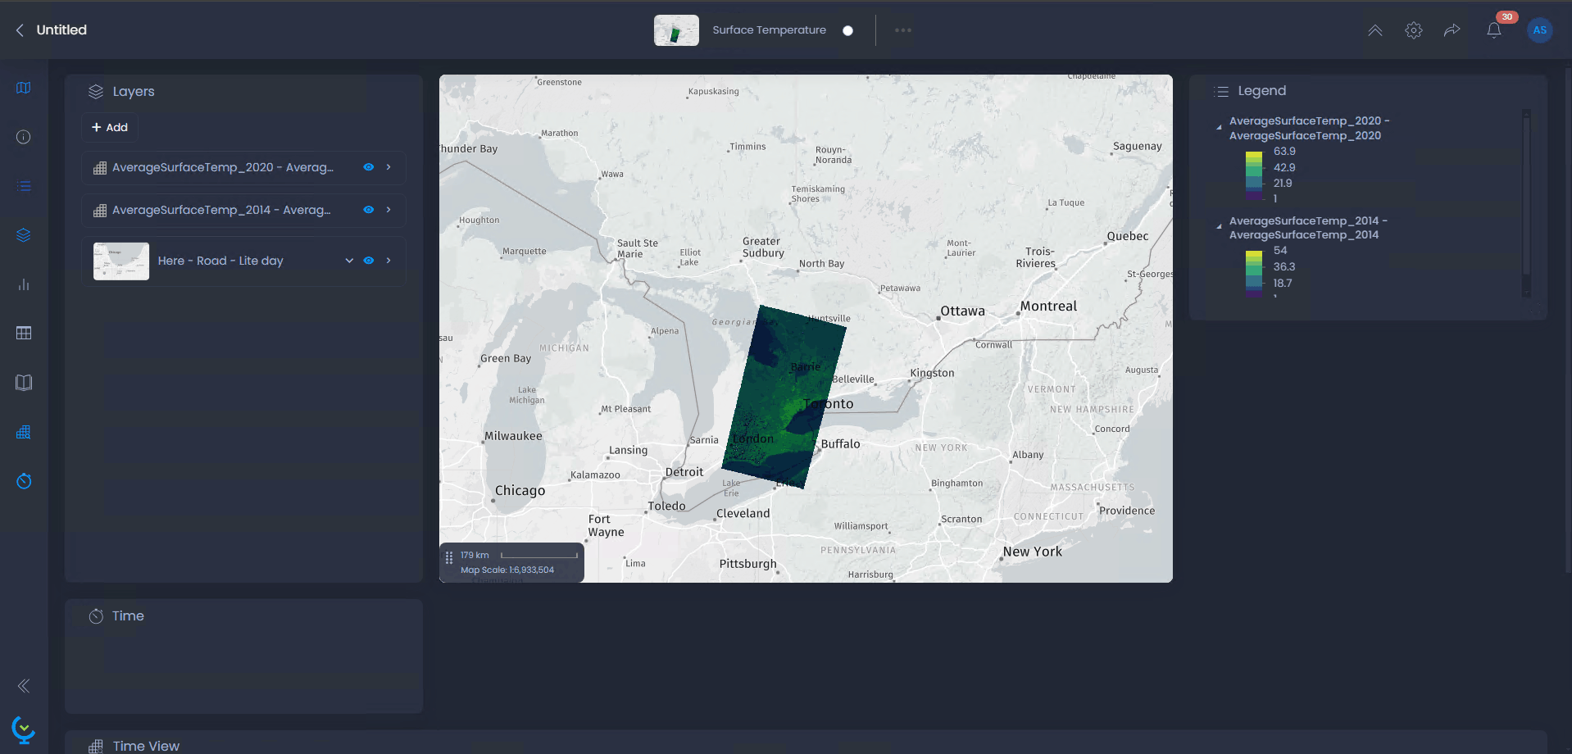This screenshot has height=754, width=1572.
Task: Open the bar chart icon in left sidebar
Action: tap(24, 284)
